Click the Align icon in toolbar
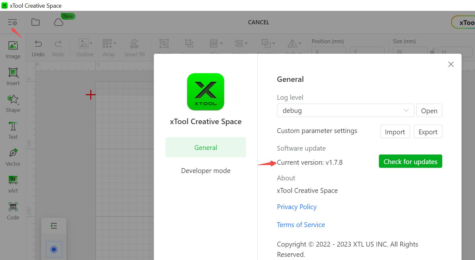Image resolution: width=475 pixels, height=260 pixels. (214, 43)
